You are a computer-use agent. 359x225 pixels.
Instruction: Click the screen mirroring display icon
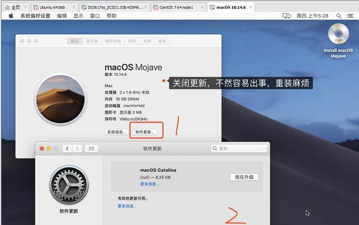tap(286, 16)
